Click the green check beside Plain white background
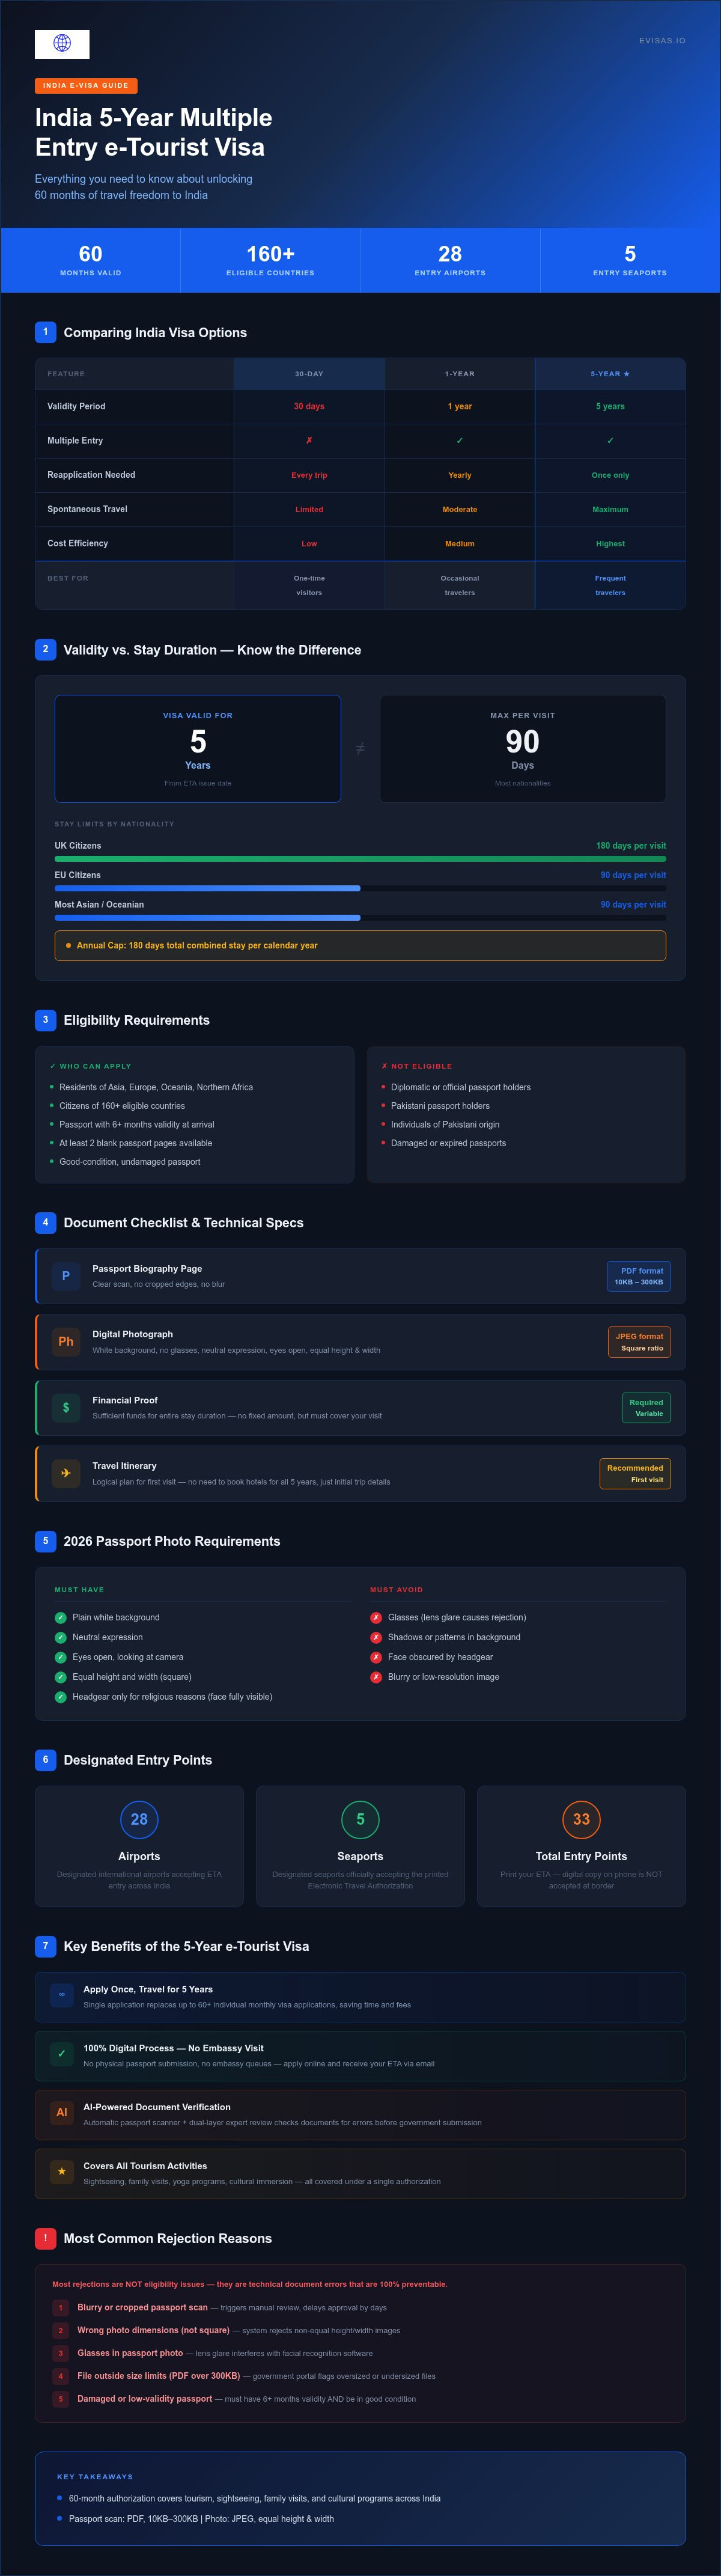 pyautogui.click(x=61, y=1617)
